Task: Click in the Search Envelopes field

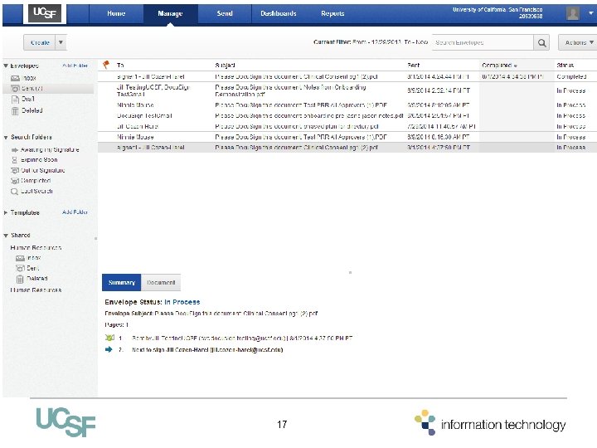Action: pos(483,42)
